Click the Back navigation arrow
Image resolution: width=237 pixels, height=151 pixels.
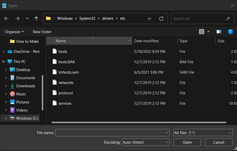point(6,18)
